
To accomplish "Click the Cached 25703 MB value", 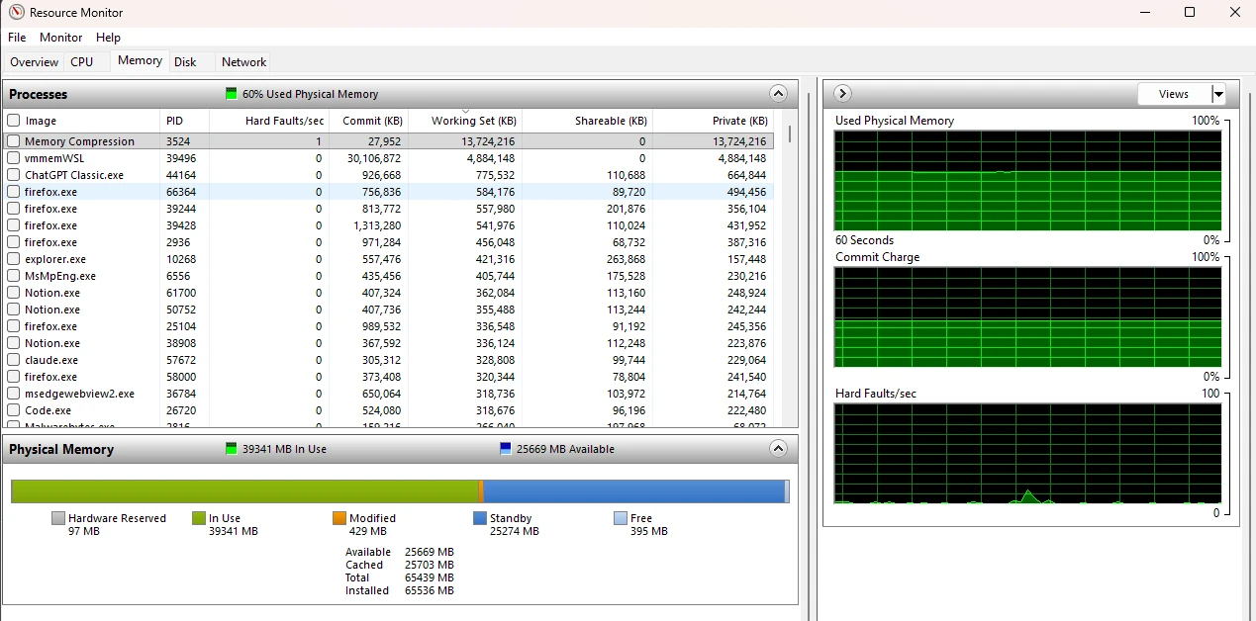I will click(430, 565).
